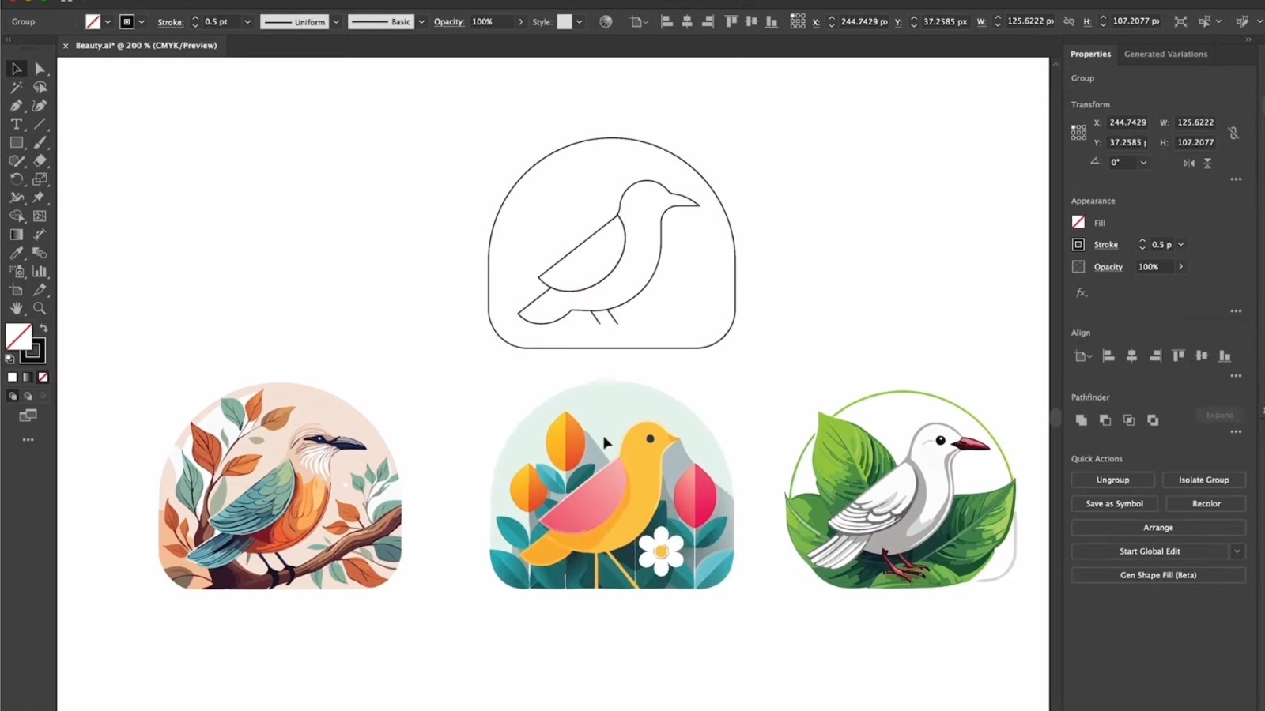
Task: Expand the Start Global Edit options chevron
Action: (x=1237, y=551)
